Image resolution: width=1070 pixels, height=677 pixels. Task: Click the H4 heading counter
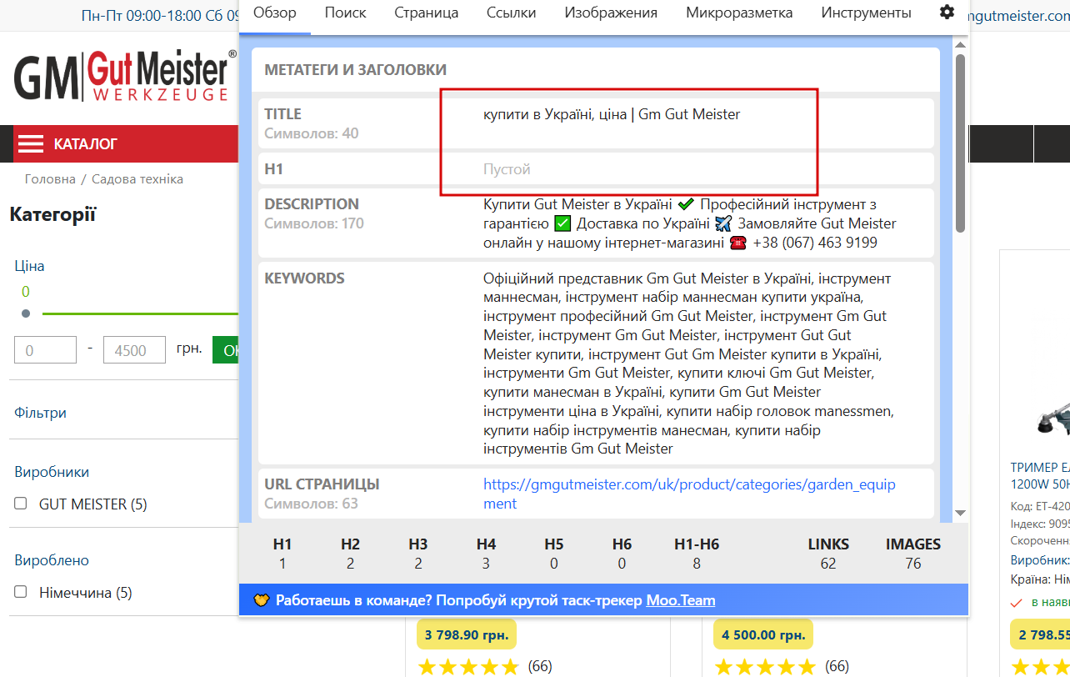click(x=487, y=554)
